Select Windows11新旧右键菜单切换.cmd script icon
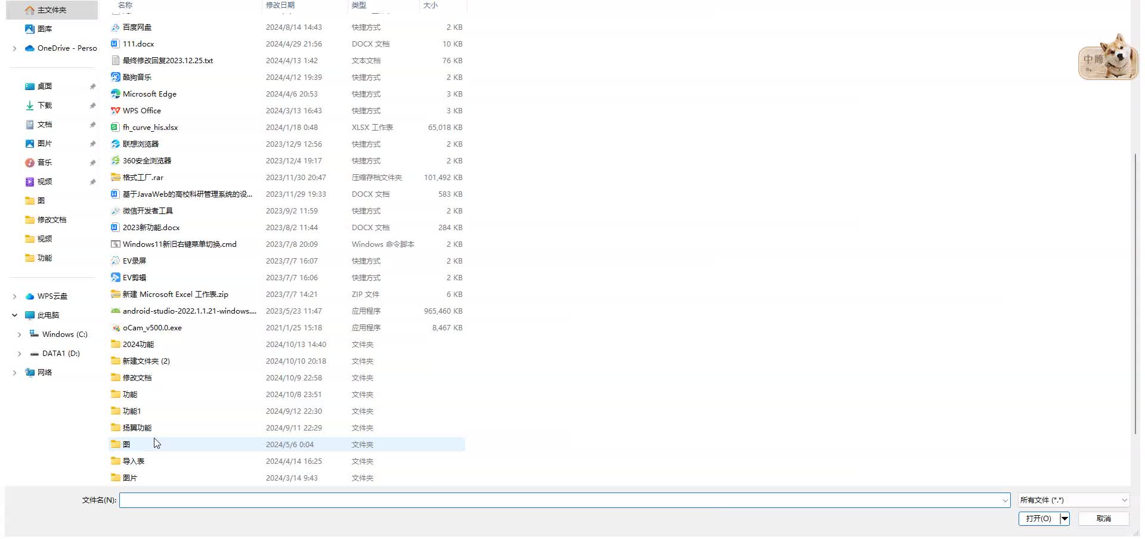 (116, 244)
